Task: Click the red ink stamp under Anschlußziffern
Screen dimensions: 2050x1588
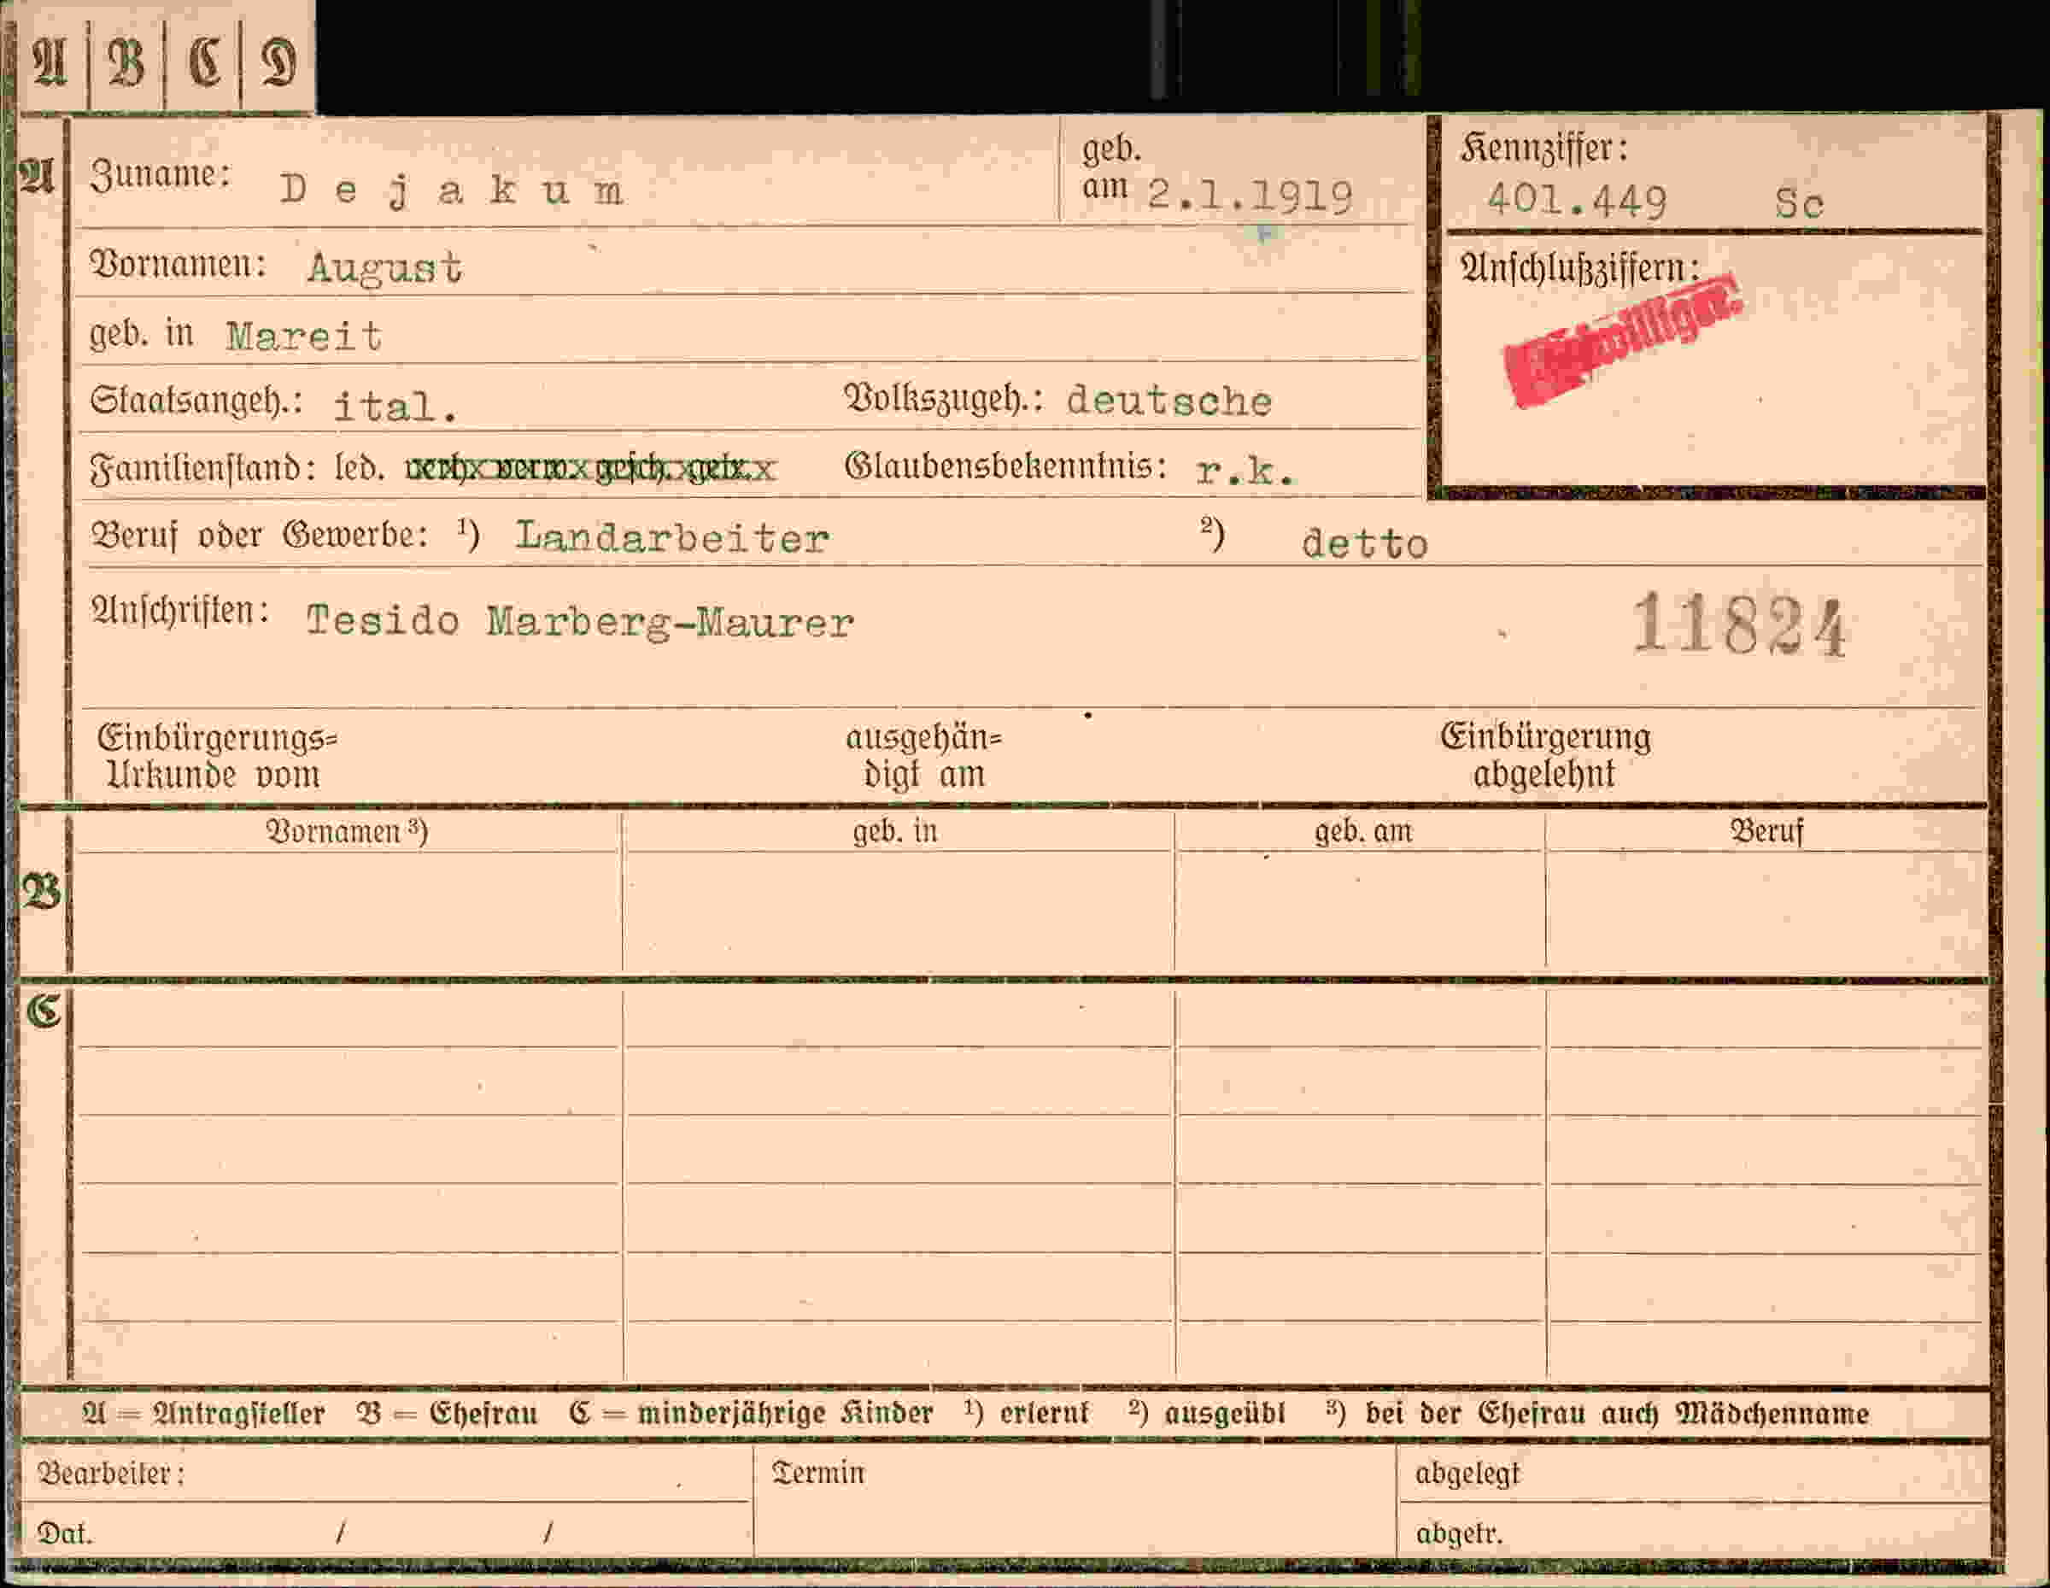Action: coord(1623,340)
